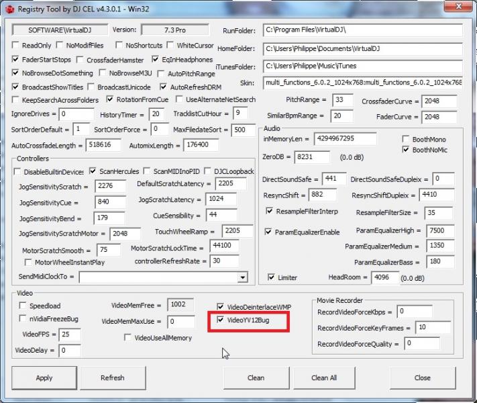Check nVidiaFreezeBug option
This screenshot has width=477, height=403.
click(23, 318)
